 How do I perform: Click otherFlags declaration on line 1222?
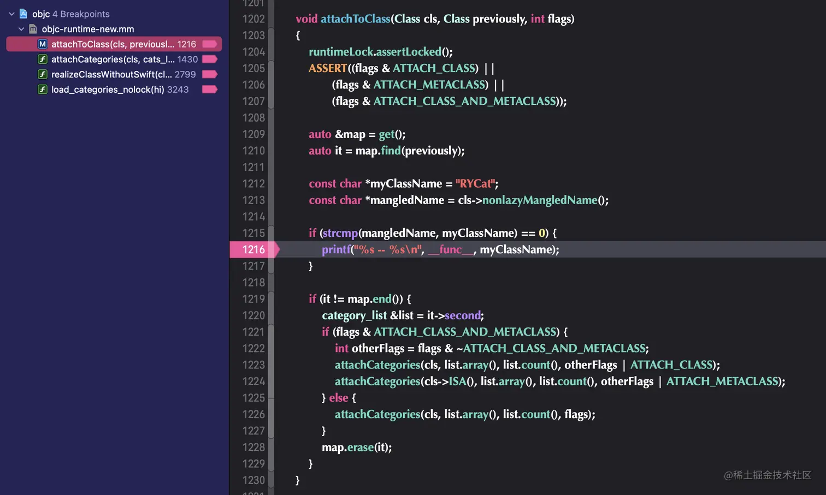coord(378,348)
